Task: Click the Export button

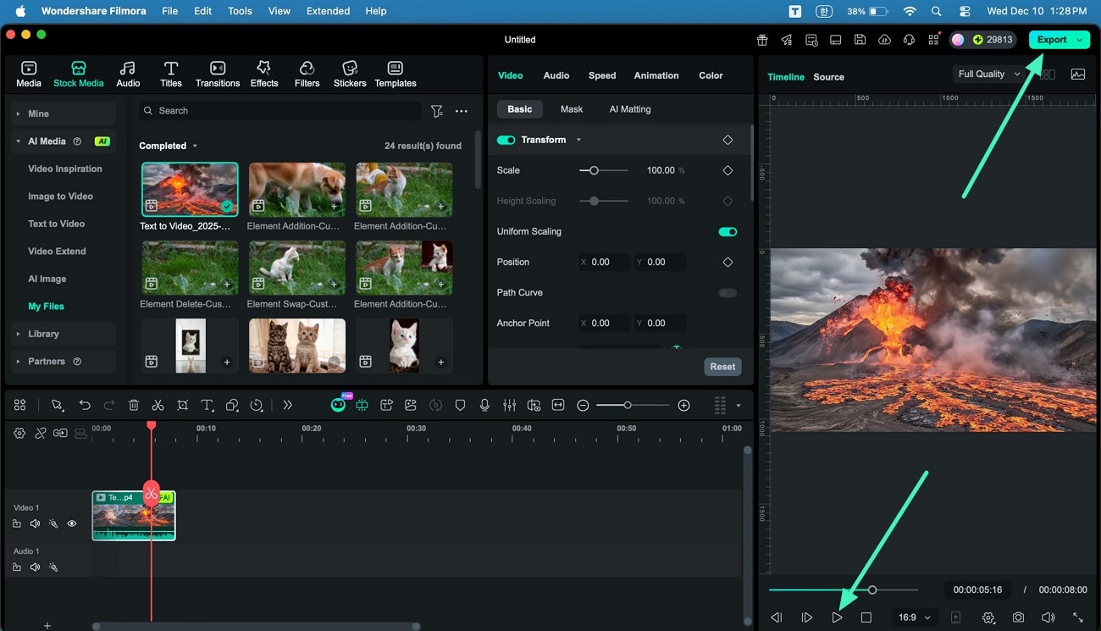Action: coord(1051,40)
